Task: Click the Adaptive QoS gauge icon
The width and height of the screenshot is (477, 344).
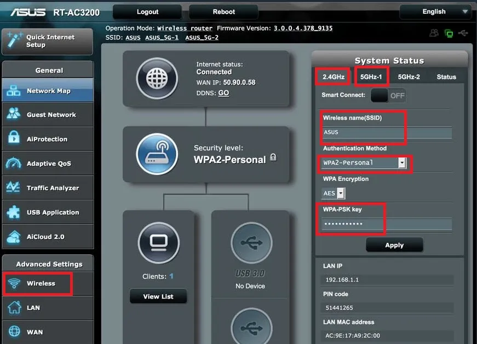Action: [x=14, y=162]
